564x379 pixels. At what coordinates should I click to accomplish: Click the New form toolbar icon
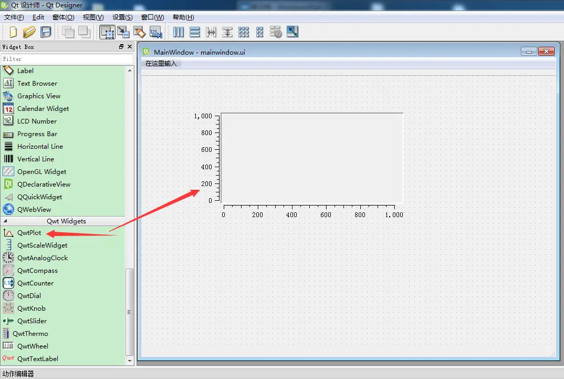point(13,32)
